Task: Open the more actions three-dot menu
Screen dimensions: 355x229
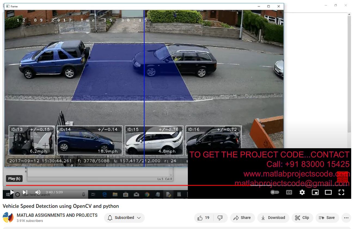Action: [346, 218]
